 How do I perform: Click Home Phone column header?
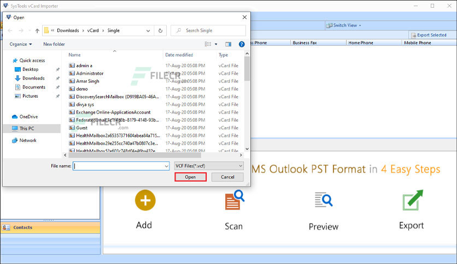[x=361, y=43]
